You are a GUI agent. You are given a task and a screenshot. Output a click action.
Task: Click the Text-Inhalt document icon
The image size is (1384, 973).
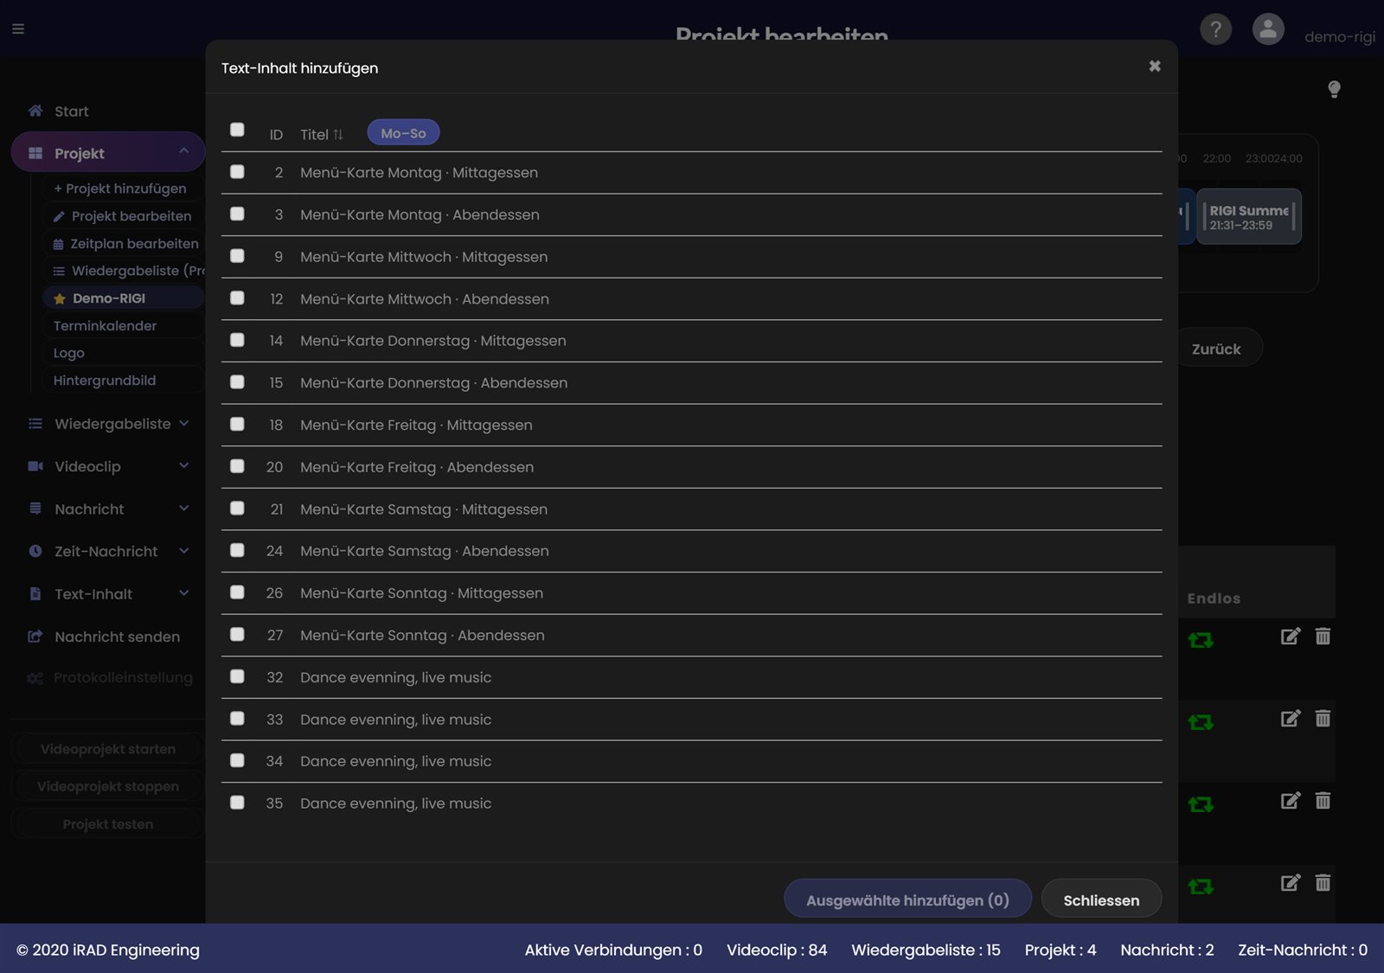tap(35, 593)
